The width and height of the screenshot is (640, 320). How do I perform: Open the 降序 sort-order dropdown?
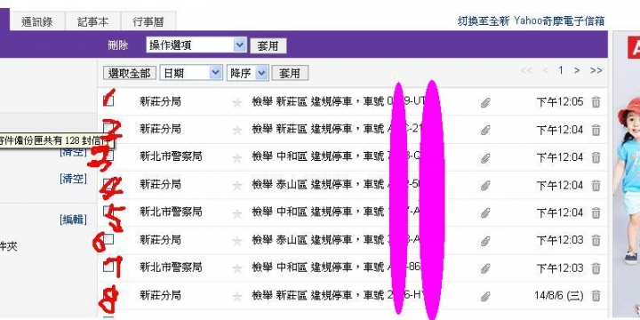coord(247,73)
